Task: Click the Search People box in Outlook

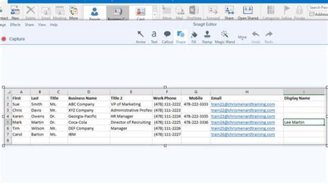Action: click(318, 8)
